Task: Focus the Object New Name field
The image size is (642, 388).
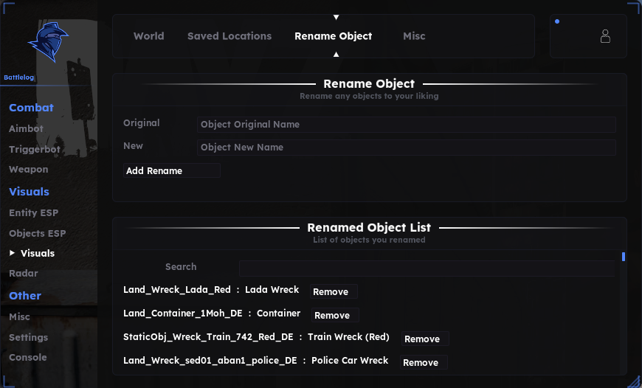Action: 407,148
